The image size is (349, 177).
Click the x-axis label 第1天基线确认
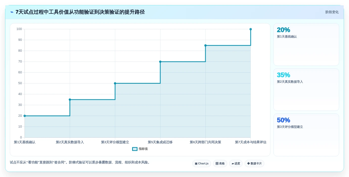tap(25, 142)
